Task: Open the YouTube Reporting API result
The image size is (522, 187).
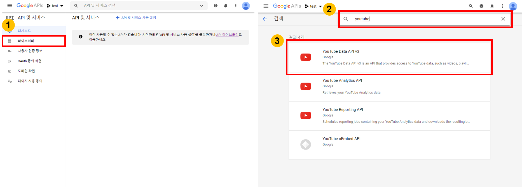Action: (x=389, y=116)
